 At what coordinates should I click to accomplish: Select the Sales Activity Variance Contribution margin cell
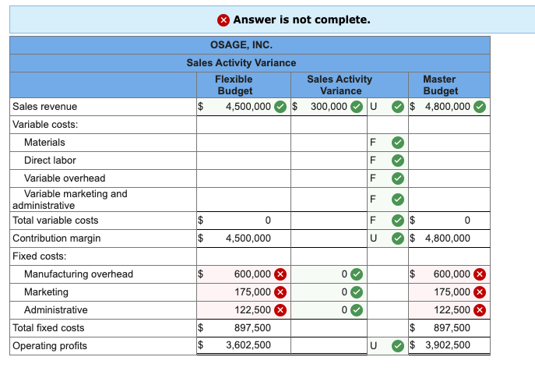click(x=329, y=238)
